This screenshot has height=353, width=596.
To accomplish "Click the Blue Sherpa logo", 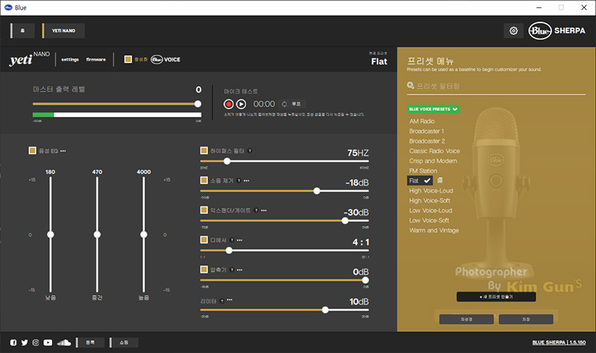I will click(557, 31).
